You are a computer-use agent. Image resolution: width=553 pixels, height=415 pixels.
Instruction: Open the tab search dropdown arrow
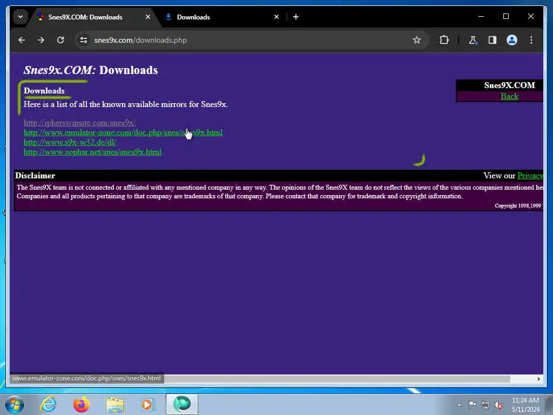click(x=21, y=17)
